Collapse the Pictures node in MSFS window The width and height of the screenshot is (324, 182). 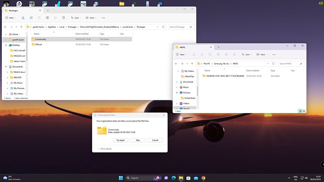coord(177,93)
